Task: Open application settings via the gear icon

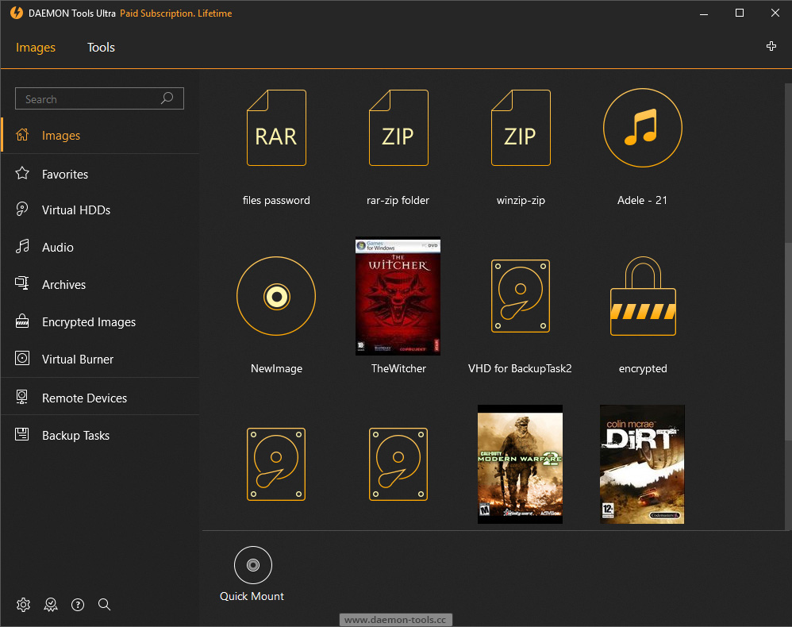Action: pyautogui.click(x=23, y=604)
